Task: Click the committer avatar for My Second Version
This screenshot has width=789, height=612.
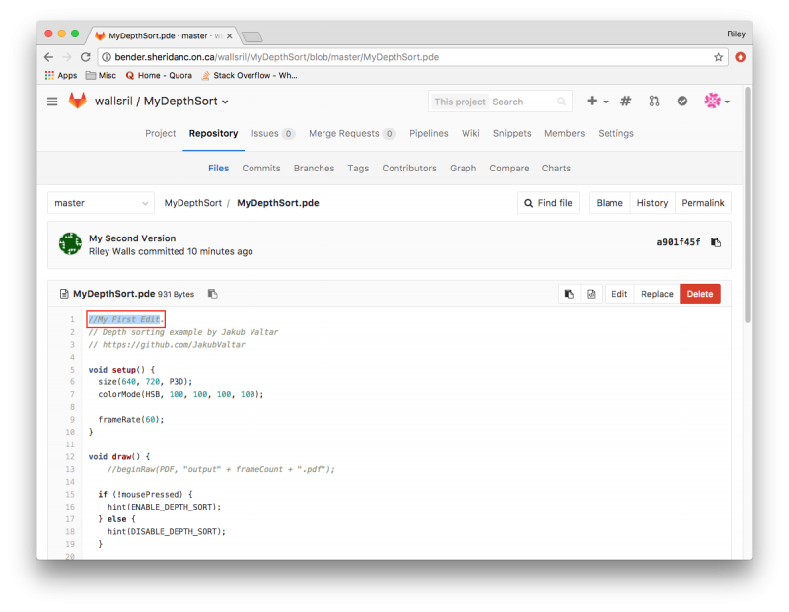Action: tap(70, 243)
